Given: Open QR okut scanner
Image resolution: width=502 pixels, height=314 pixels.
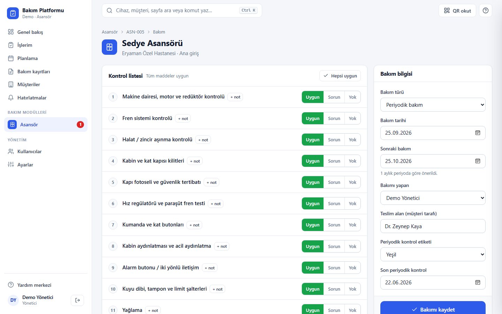Looking at the screenshot, I should point(457,10).
